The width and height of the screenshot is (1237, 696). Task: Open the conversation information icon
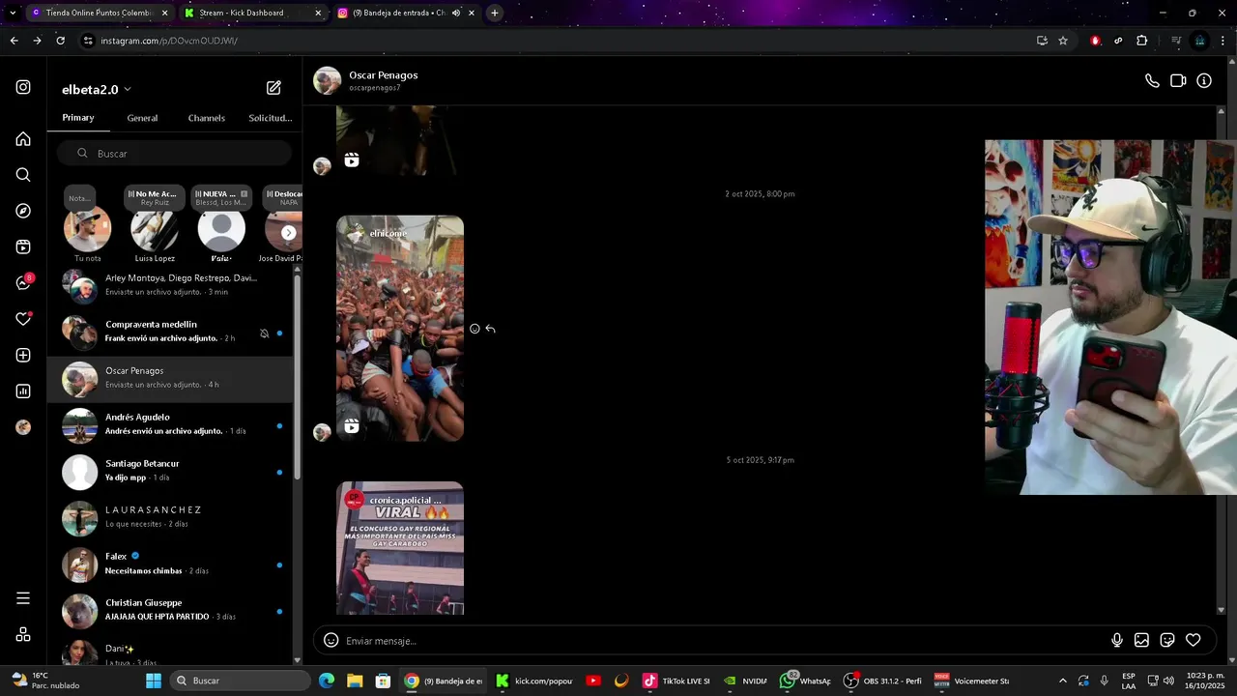coord(1204,81)
